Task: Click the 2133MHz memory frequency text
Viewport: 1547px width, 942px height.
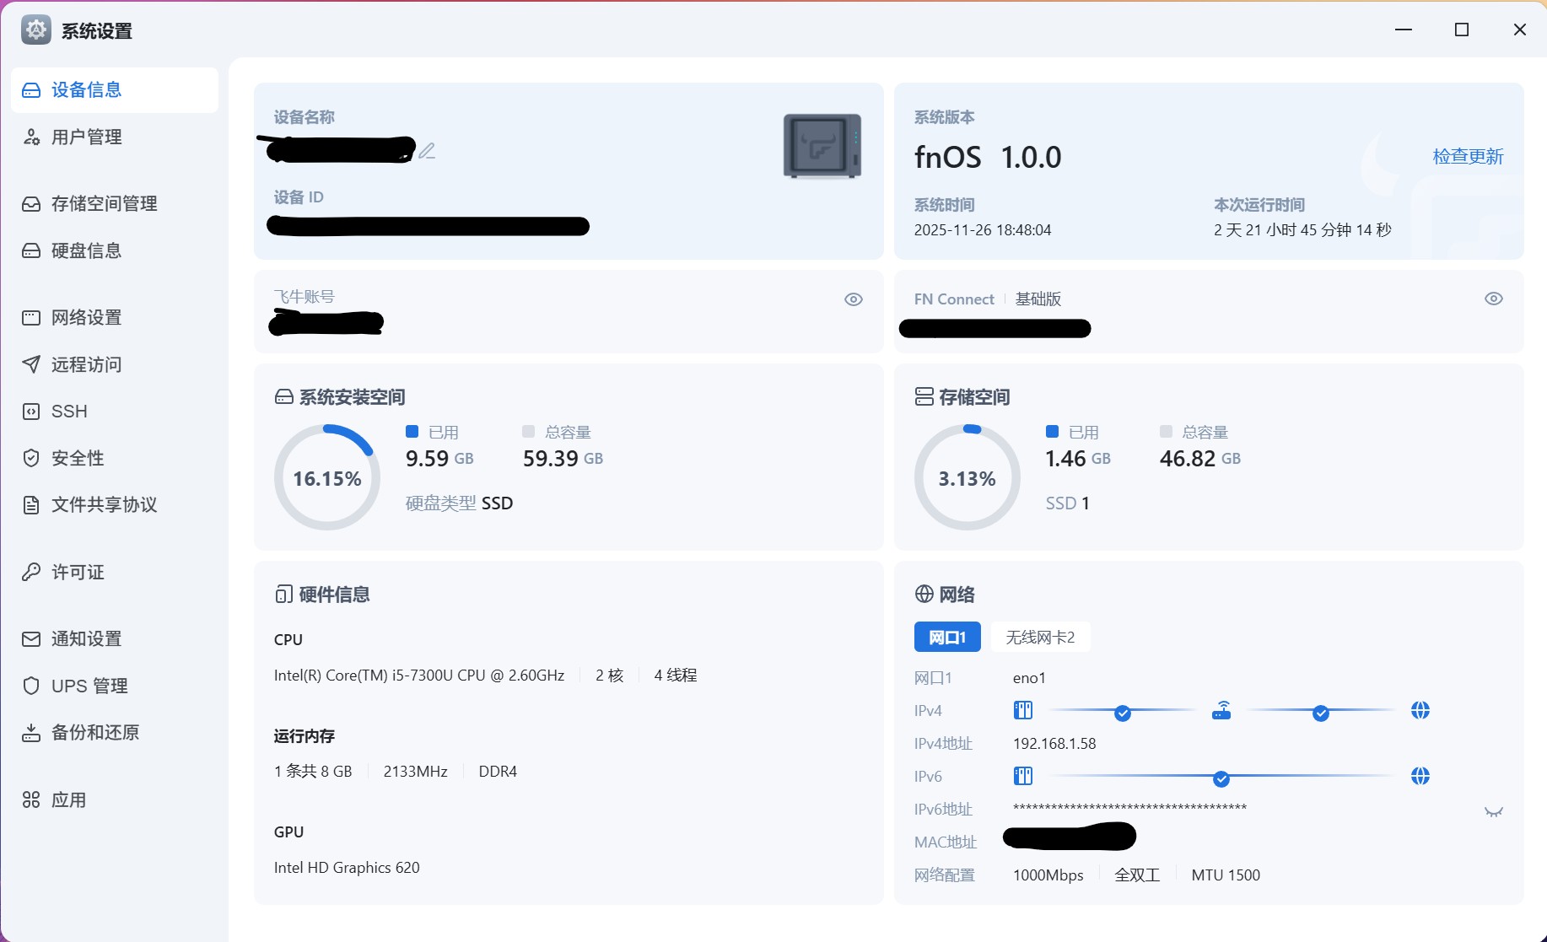Action: point(415,772)
